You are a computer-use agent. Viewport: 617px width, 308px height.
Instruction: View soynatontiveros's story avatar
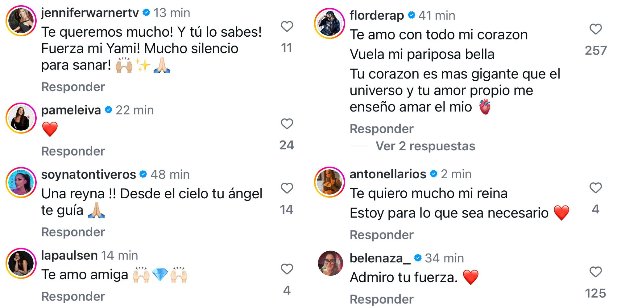[x=21, y=182]
